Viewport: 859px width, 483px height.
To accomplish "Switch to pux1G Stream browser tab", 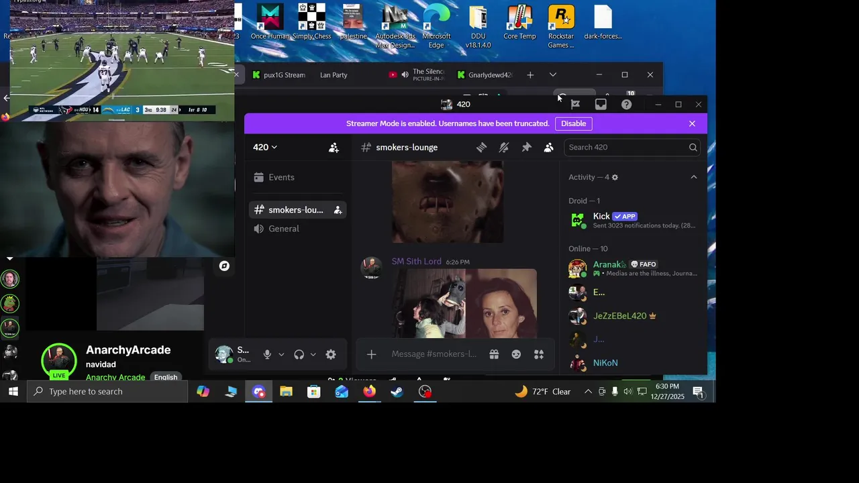I will pos(278,75).
